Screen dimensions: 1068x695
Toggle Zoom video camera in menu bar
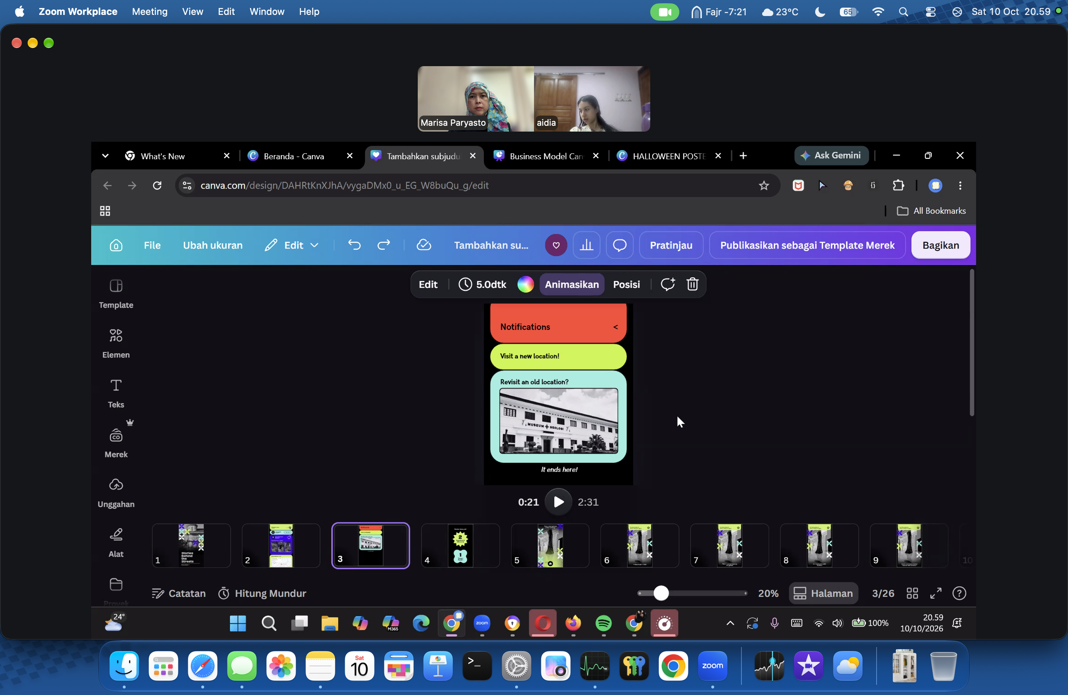(664, 12)
